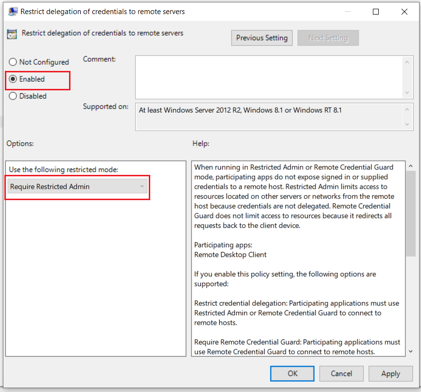Image resolution: width=421 pixels, height=392 pixels.
Task: Close the Restrict delegation dialog window
Action: (404, 12)
